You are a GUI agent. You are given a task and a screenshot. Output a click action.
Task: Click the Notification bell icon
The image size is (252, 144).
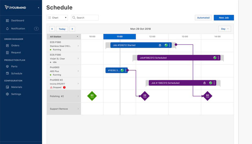coord(8,28)
